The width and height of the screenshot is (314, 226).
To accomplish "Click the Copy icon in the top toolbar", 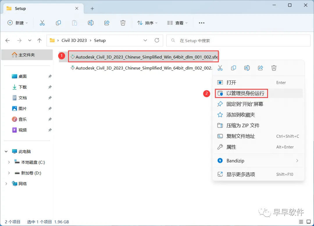I will click(58, 23).
